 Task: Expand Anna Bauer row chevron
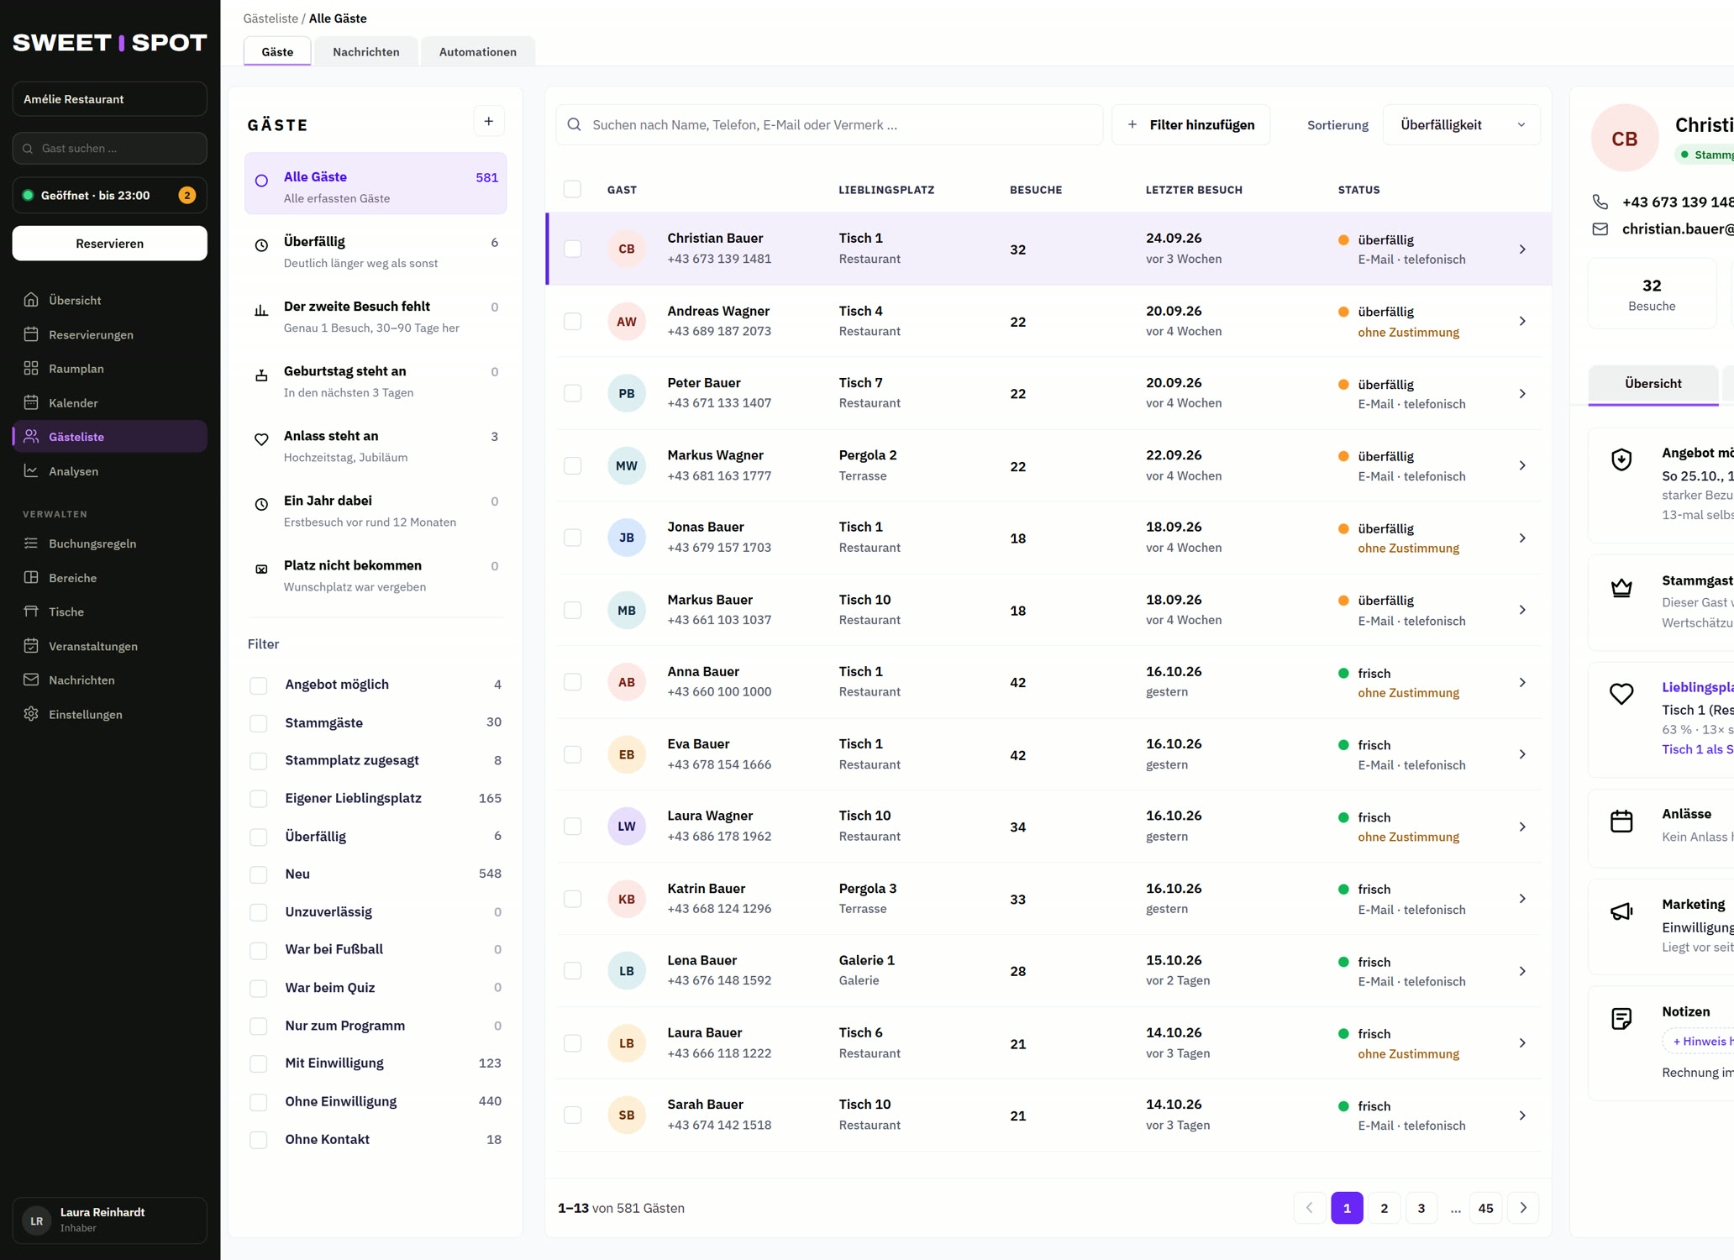click(1522, 682)
